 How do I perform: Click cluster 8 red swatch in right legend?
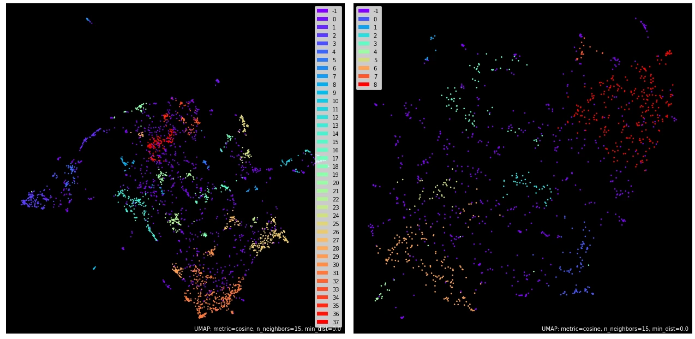[364, 85]
